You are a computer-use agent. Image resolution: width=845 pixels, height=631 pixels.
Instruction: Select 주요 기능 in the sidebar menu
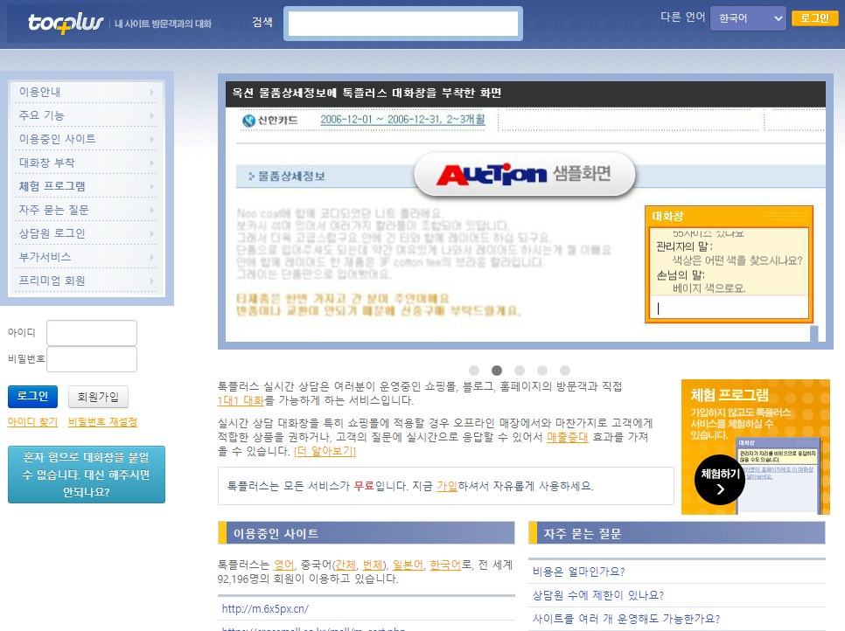(52, 117)
